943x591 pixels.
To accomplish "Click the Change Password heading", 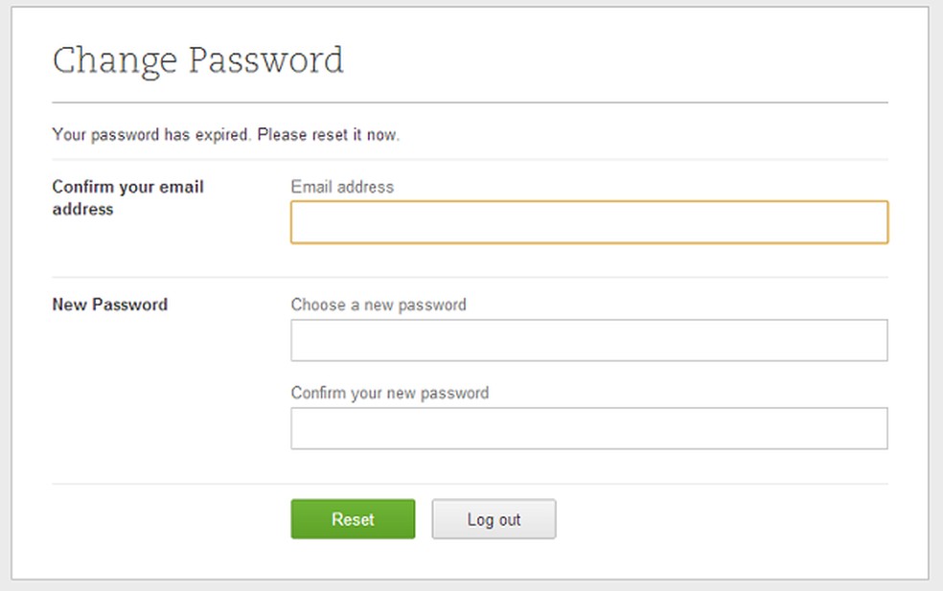I will coord(197,60).
